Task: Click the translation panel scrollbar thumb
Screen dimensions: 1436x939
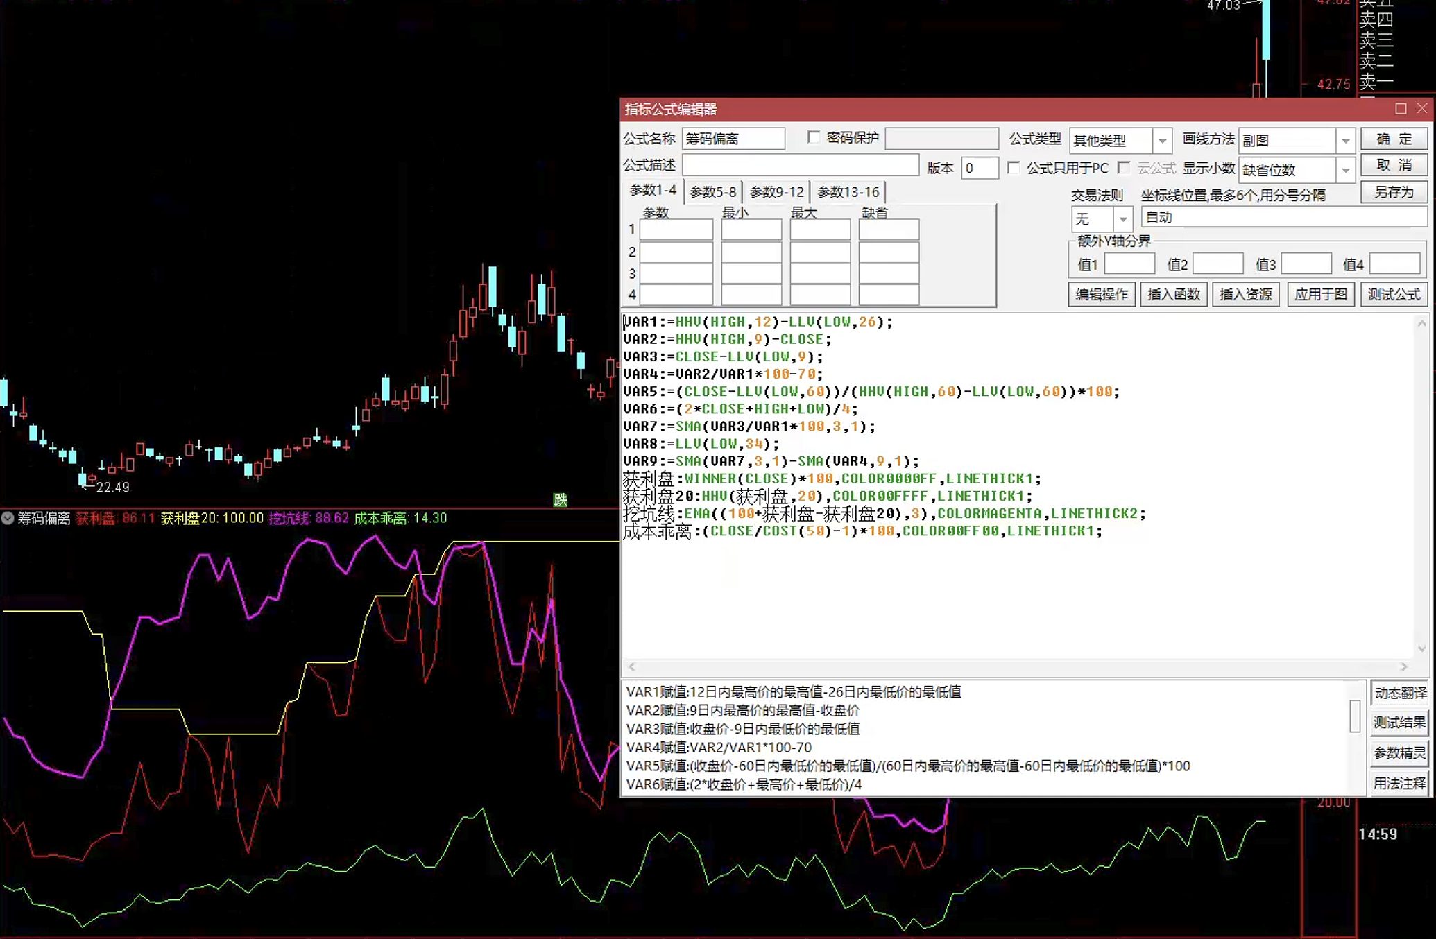Action: [x=1355, y=716]
